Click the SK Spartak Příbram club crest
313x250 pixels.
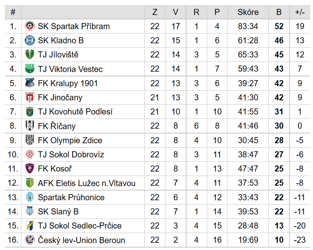tap(30, 26)
